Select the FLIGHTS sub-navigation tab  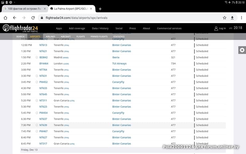[81, 36]
